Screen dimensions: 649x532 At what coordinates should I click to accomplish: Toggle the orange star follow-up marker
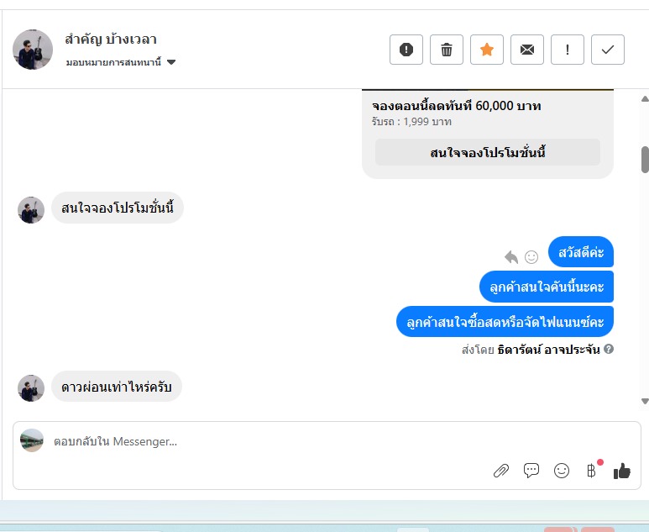coord(487,50)
